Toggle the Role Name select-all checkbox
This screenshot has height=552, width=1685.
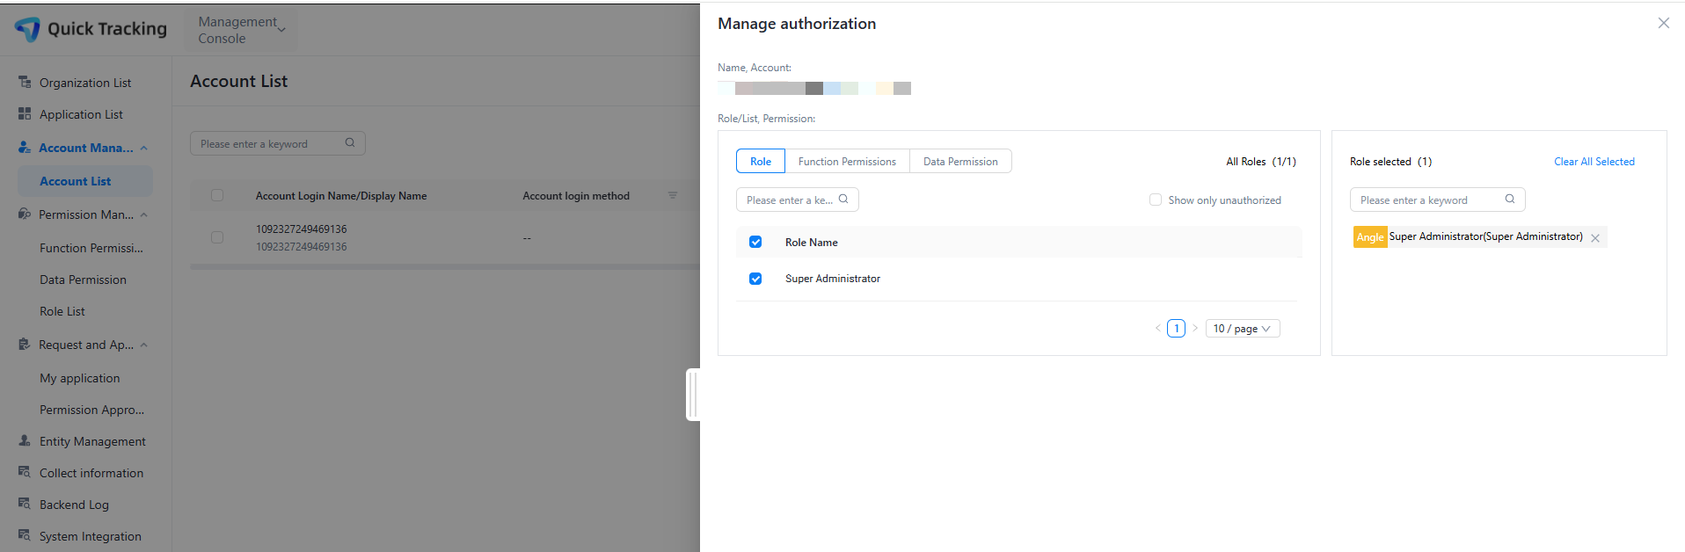[x=755, y=242]
